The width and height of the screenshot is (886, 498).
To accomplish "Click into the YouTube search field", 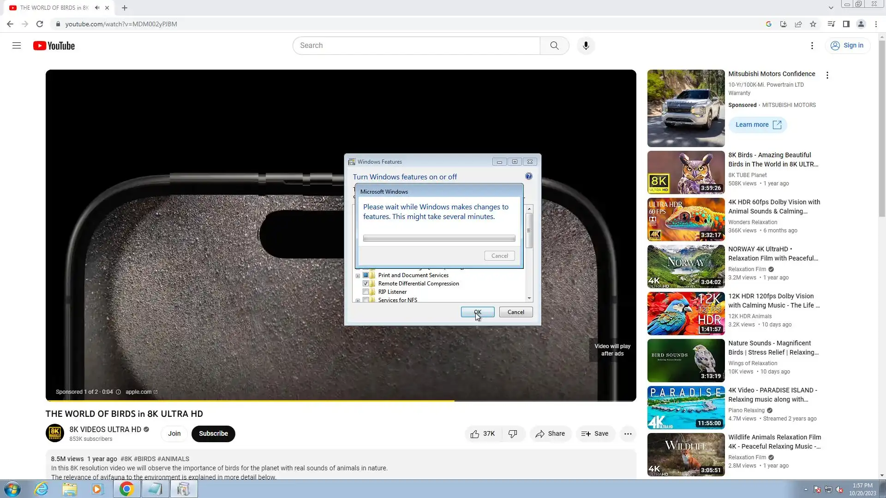I will point(415,46).
